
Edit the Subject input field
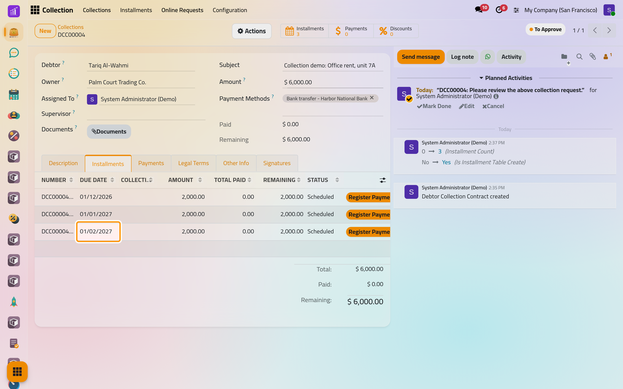[333, 65]
